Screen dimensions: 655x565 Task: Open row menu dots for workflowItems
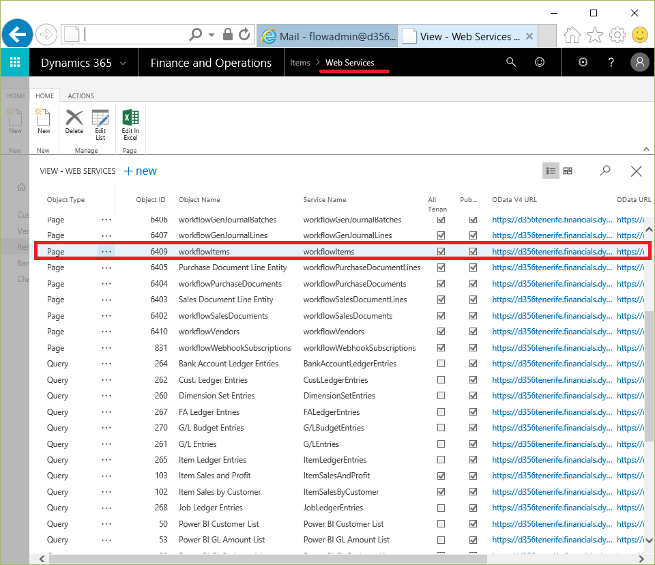[x=106, y=252]
